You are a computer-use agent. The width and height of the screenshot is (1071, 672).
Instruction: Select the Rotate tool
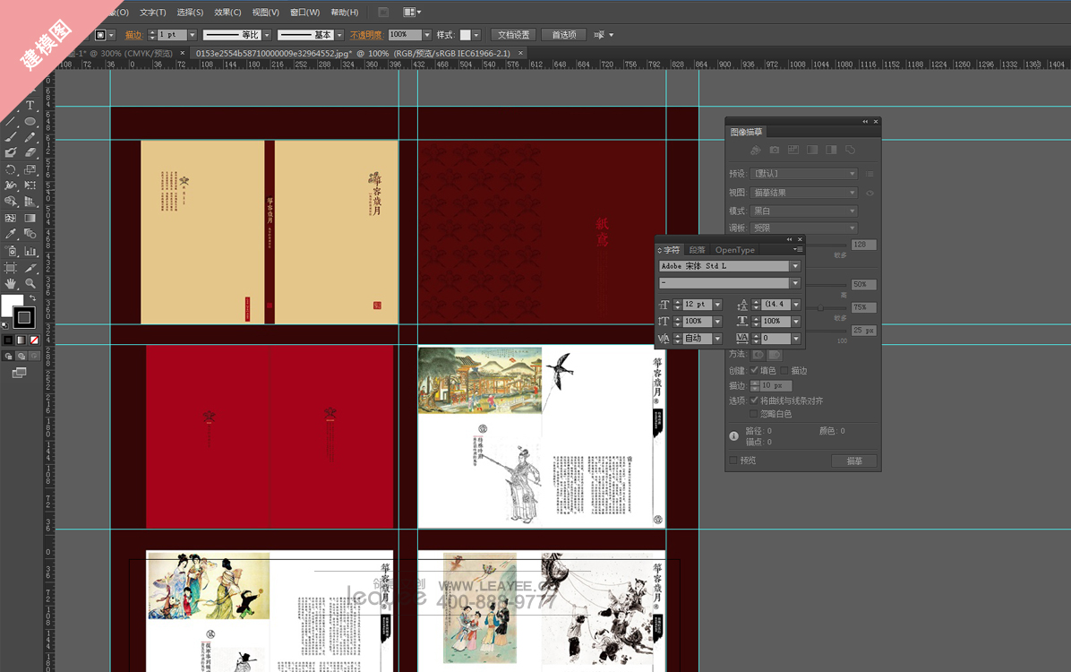(x=11, y=169)
